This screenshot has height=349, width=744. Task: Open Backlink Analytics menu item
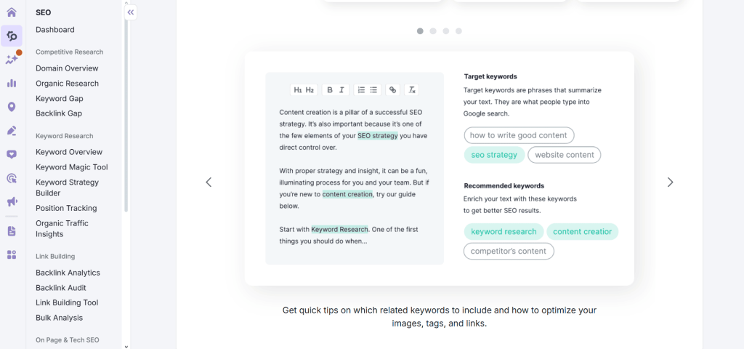pos(68,273)
